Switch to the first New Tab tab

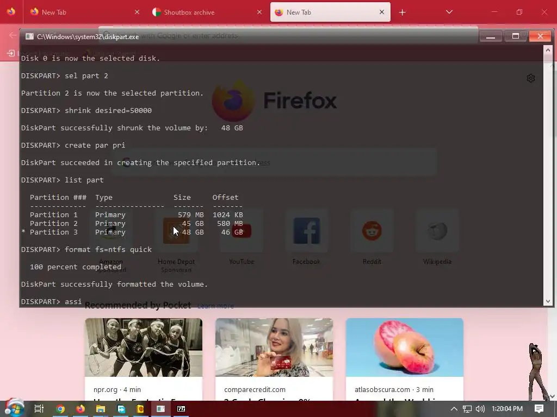(84, 12)
